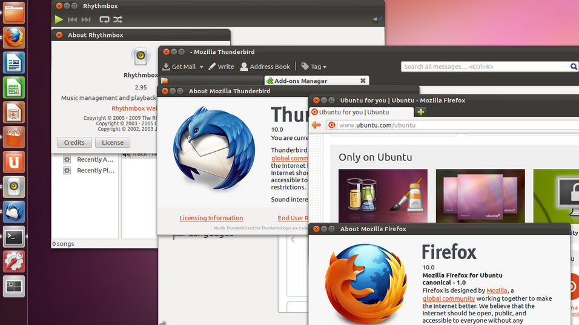Image resolution: width=579 pixels, height=325 pixels.
Task: Click global community link in About Thunderbird
Action: tap(289, 158)
